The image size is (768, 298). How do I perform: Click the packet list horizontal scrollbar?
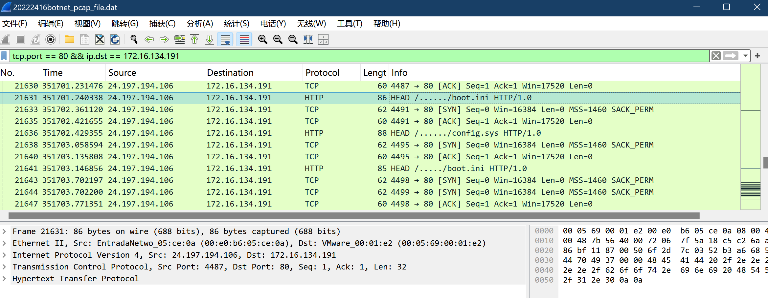pos(354,215)
